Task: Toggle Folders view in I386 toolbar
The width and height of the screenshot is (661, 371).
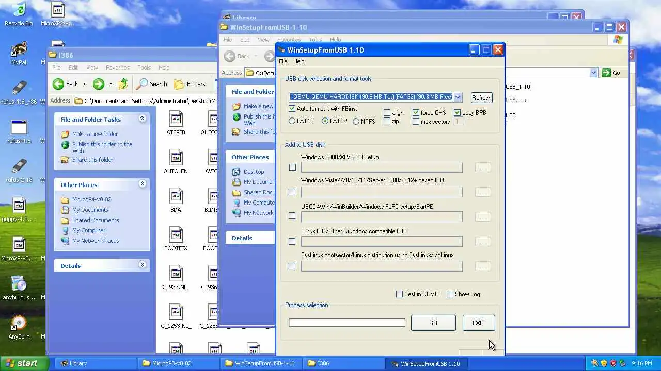Action: tap(190, 84)
